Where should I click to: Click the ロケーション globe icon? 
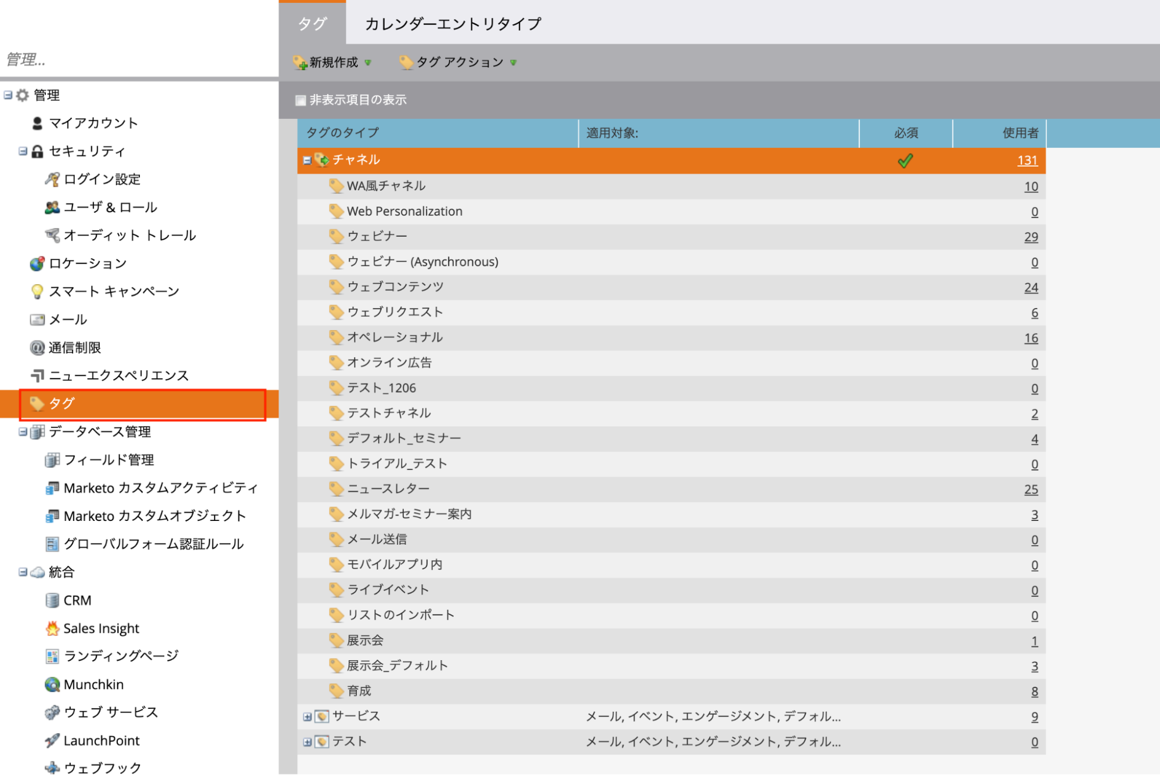(37, 263)
